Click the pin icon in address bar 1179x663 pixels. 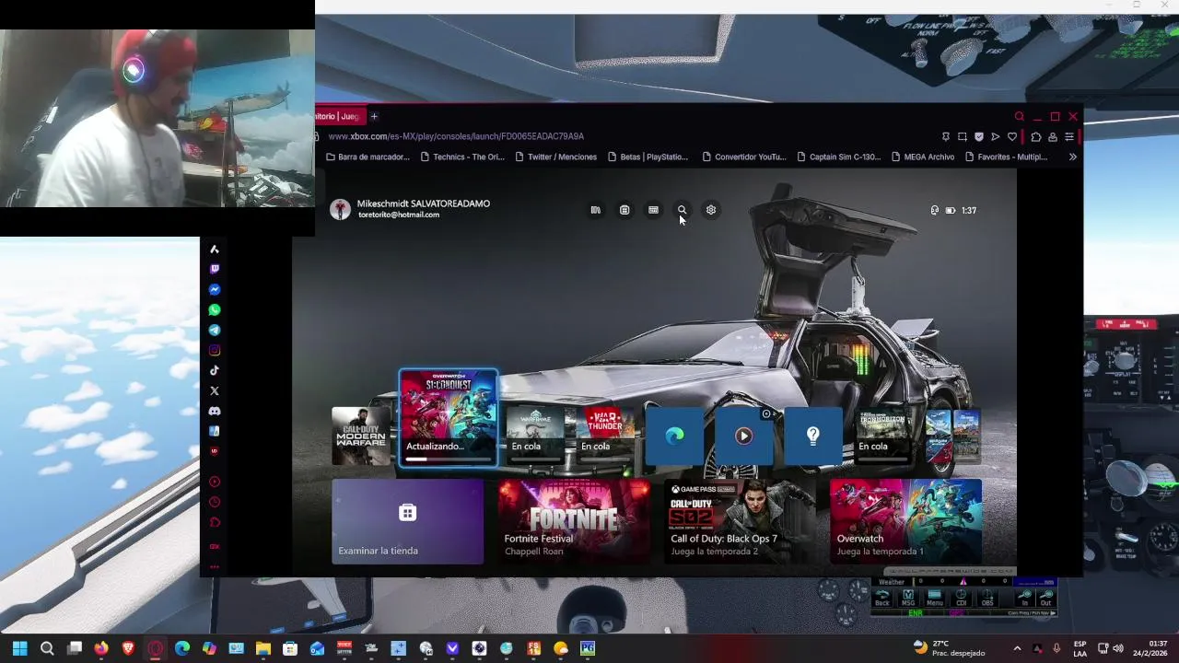pyautogui.click(x=945, y=136)
